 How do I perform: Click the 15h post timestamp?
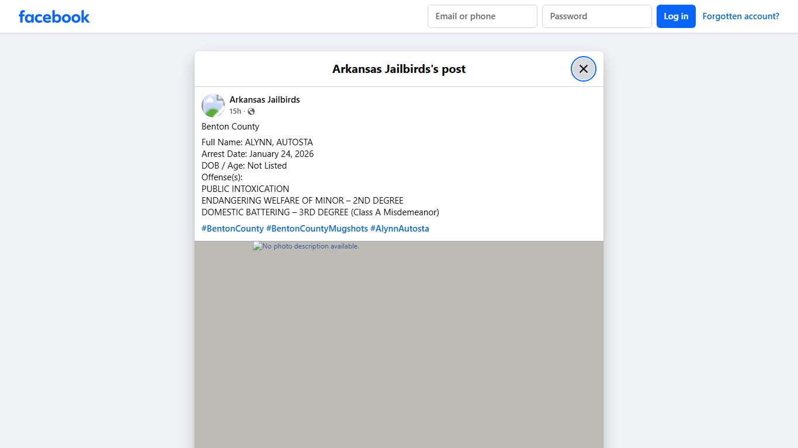click(x=235, y=111)
